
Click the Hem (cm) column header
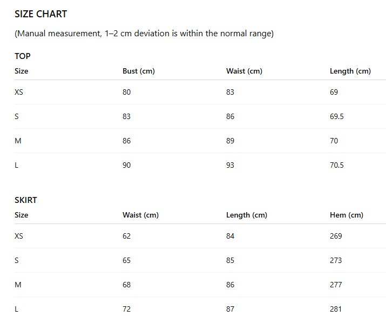(x=347, y=215)
